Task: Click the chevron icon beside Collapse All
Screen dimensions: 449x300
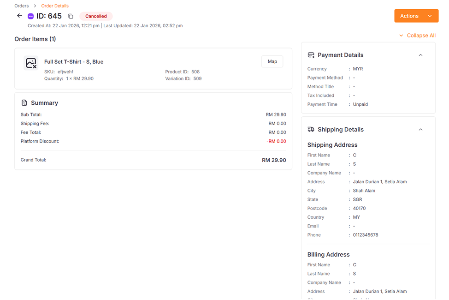Action: click(x=401, y=36)
